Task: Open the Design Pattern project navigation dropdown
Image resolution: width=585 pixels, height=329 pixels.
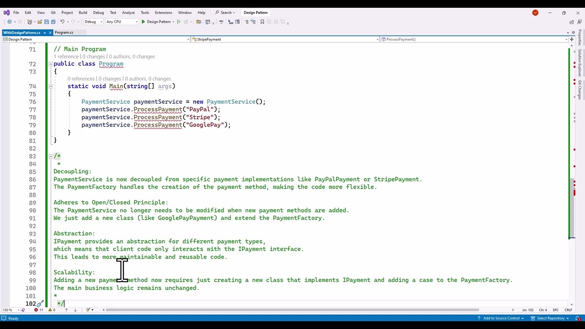Action: click(x=96, y=39)
